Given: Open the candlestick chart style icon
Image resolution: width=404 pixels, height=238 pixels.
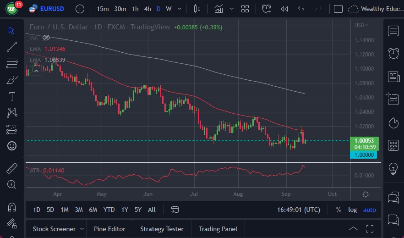Looking at the screenshot, I should [197, 9].
